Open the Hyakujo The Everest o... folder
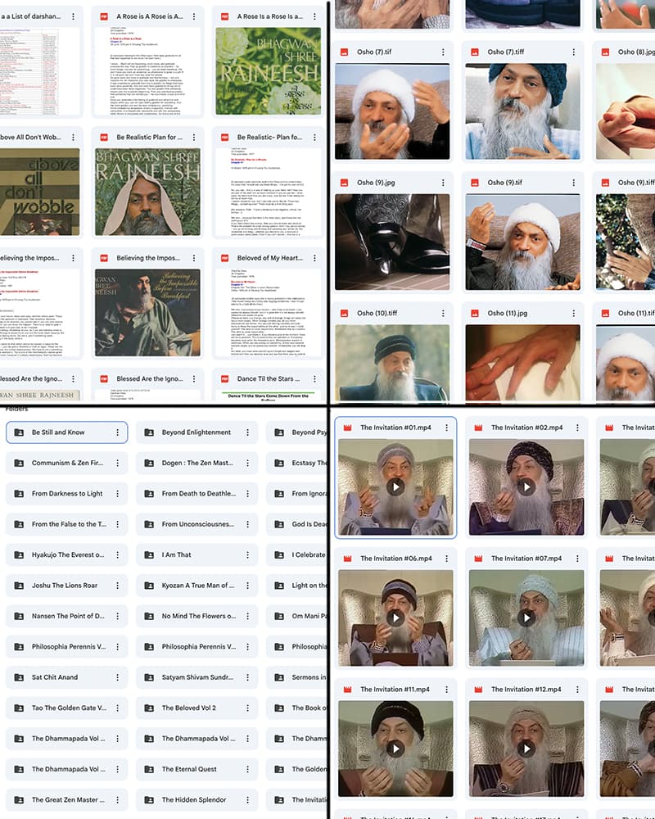Screen dimensions: 655x819 [66, 554]
